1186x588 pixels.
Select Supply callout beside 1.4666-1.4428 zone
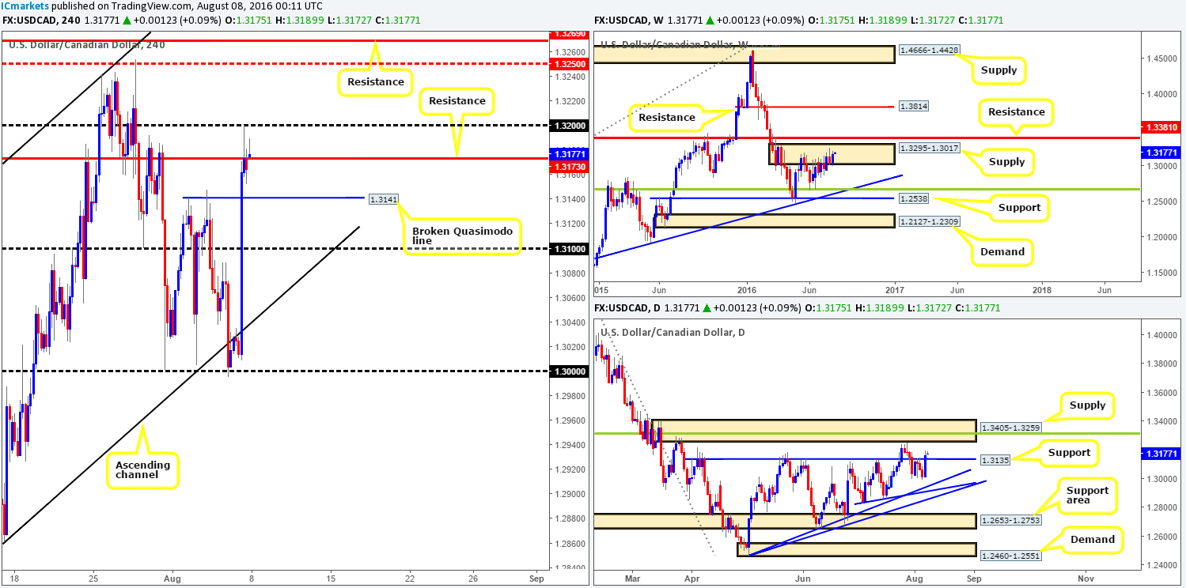click(x=1000, y=71)
